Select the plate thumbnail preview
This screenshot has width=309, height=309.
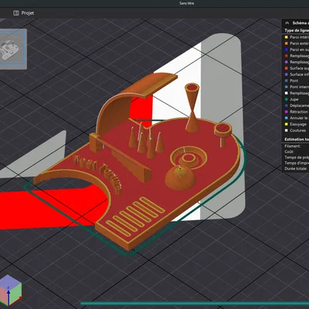[x=12, y=49]
